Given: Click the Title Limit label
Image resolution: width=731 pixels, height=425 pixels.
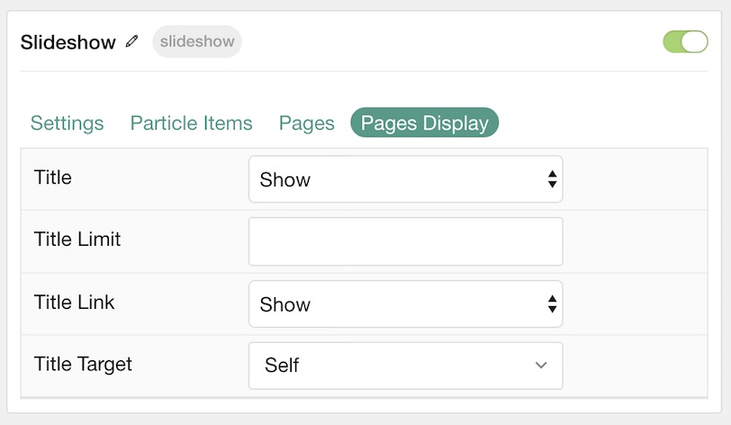Looking at the screenshot, I should click(x=77, y=240).
